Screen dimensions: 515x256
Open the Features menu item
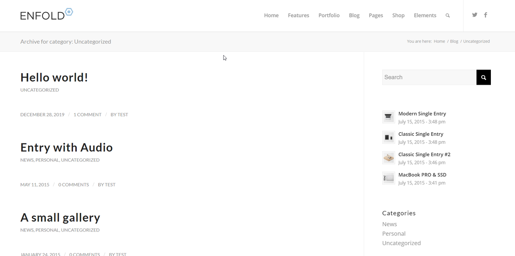pyautogui.click(x=299, y=15)
